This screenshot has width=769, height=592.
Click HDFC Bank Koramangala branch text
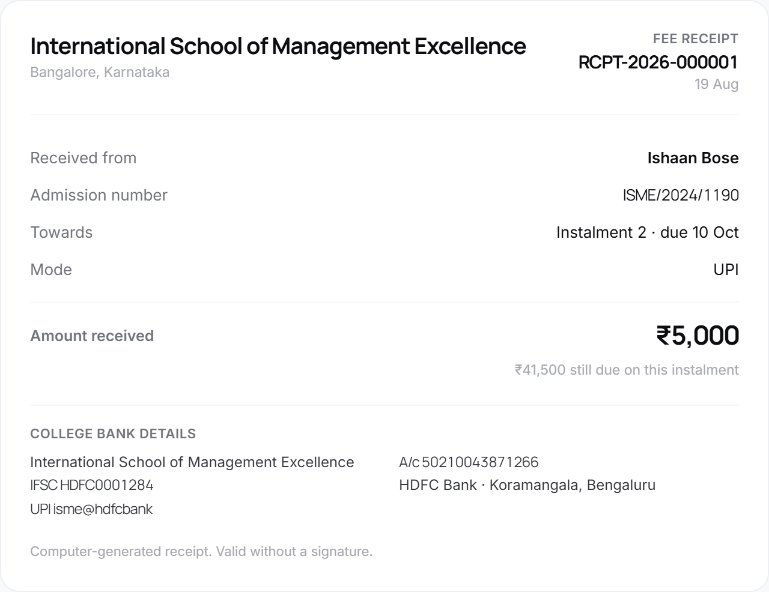[x=527, y=485]
